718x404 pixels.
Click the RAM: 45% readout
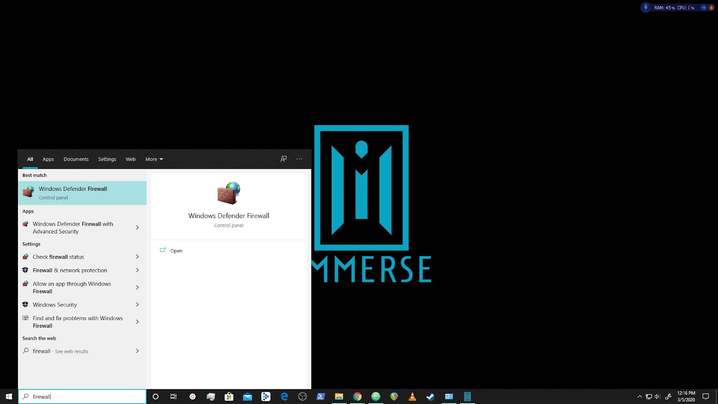(x=664, y=8)
